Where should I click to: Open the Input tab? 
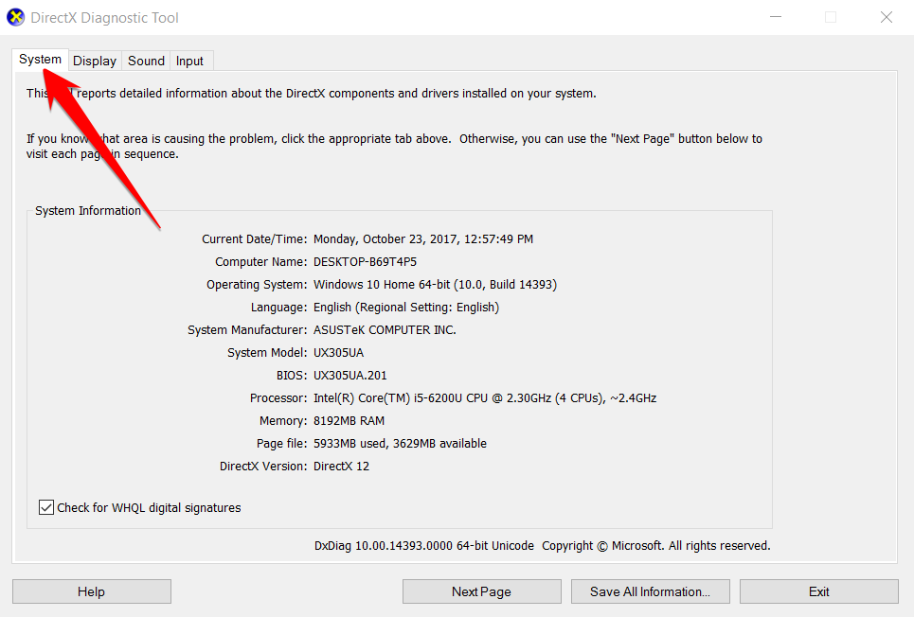click(x=190, y=61)
